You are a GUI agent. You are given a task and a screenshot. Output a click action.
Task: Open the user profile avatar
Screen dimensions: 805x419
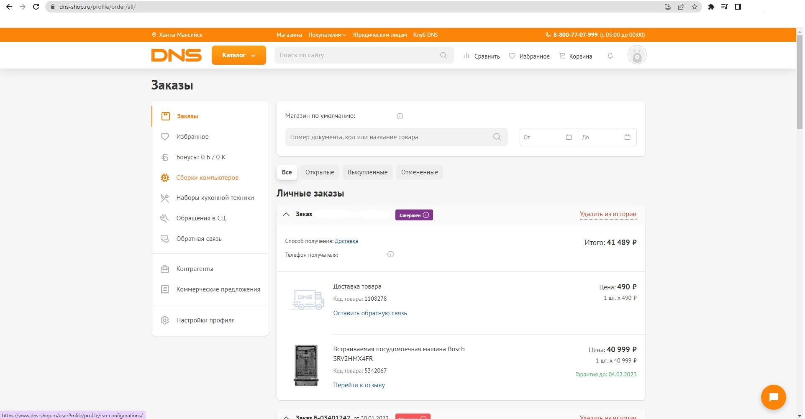(637, 55)
